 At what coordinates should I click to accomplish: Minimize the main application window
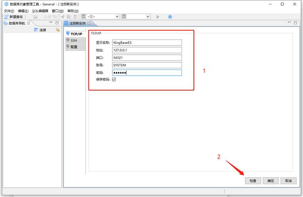pyautogui.click(x=270, y=4)
